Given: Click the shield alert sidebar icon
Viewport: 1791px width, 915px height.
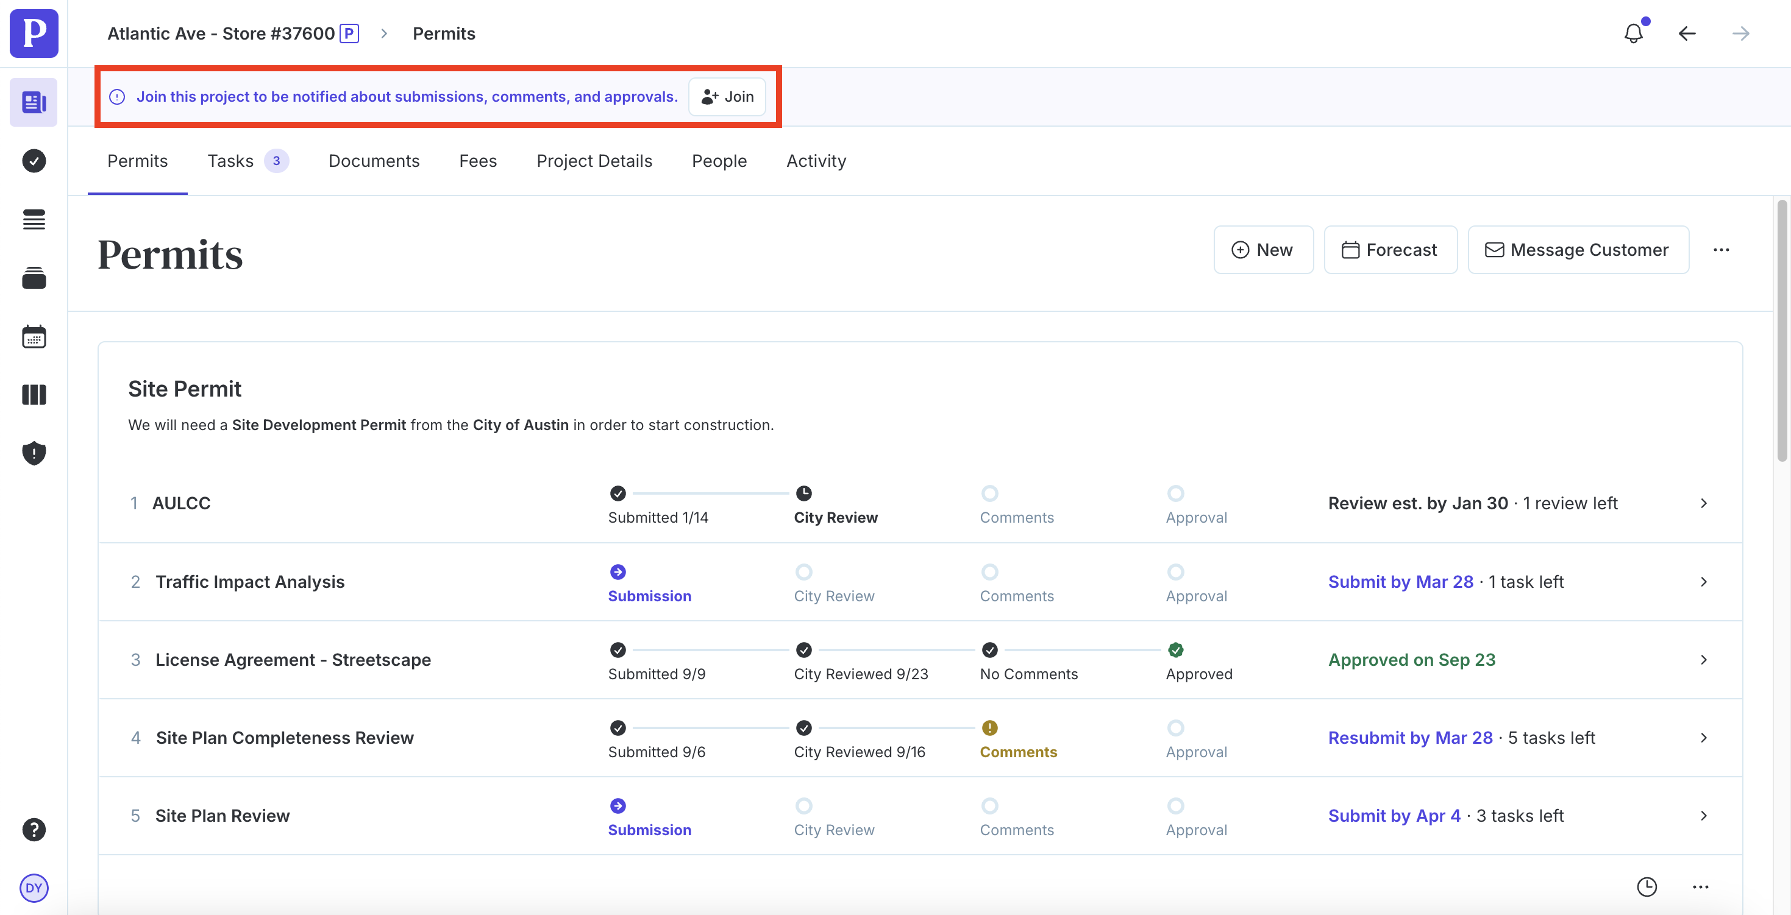Looking at the screenshot, I should (x=34, y=453).
